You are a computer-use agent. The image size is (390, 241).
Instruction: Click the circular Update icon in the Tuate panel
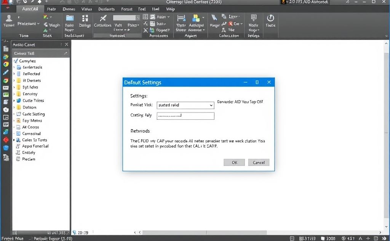[x=270, y=18]
